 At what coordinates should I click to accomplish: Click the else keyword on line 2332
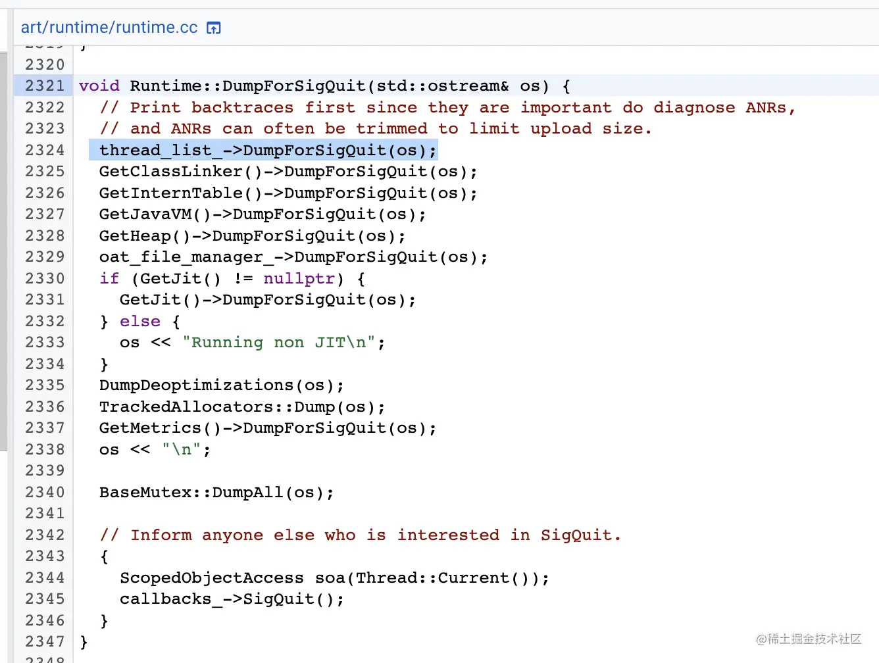pyautogui.click(x=140, y=321)
